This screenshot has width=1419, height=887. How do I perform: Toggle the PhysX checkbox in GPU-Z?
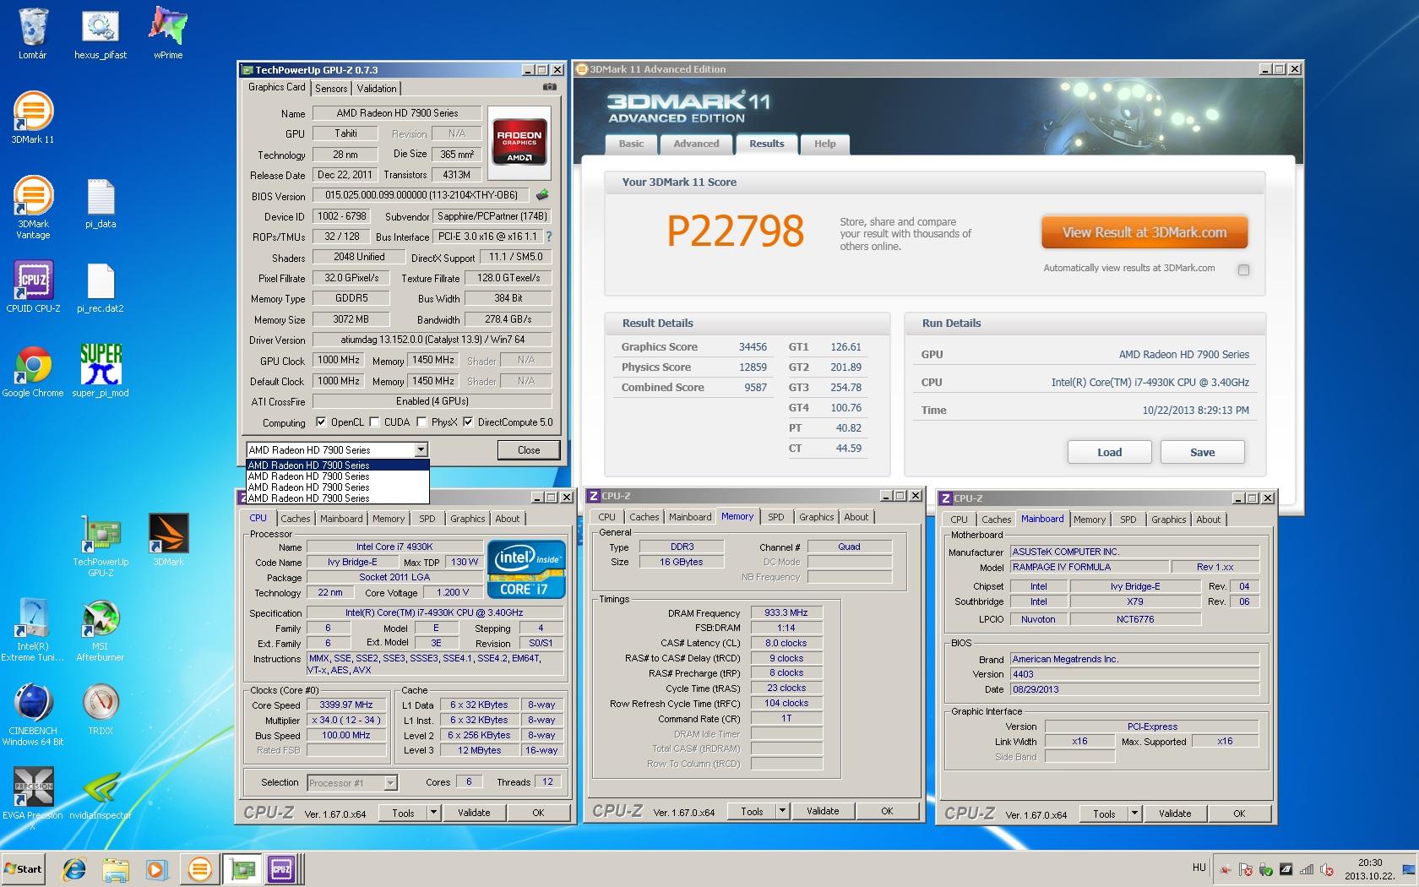tap(421, 422)
